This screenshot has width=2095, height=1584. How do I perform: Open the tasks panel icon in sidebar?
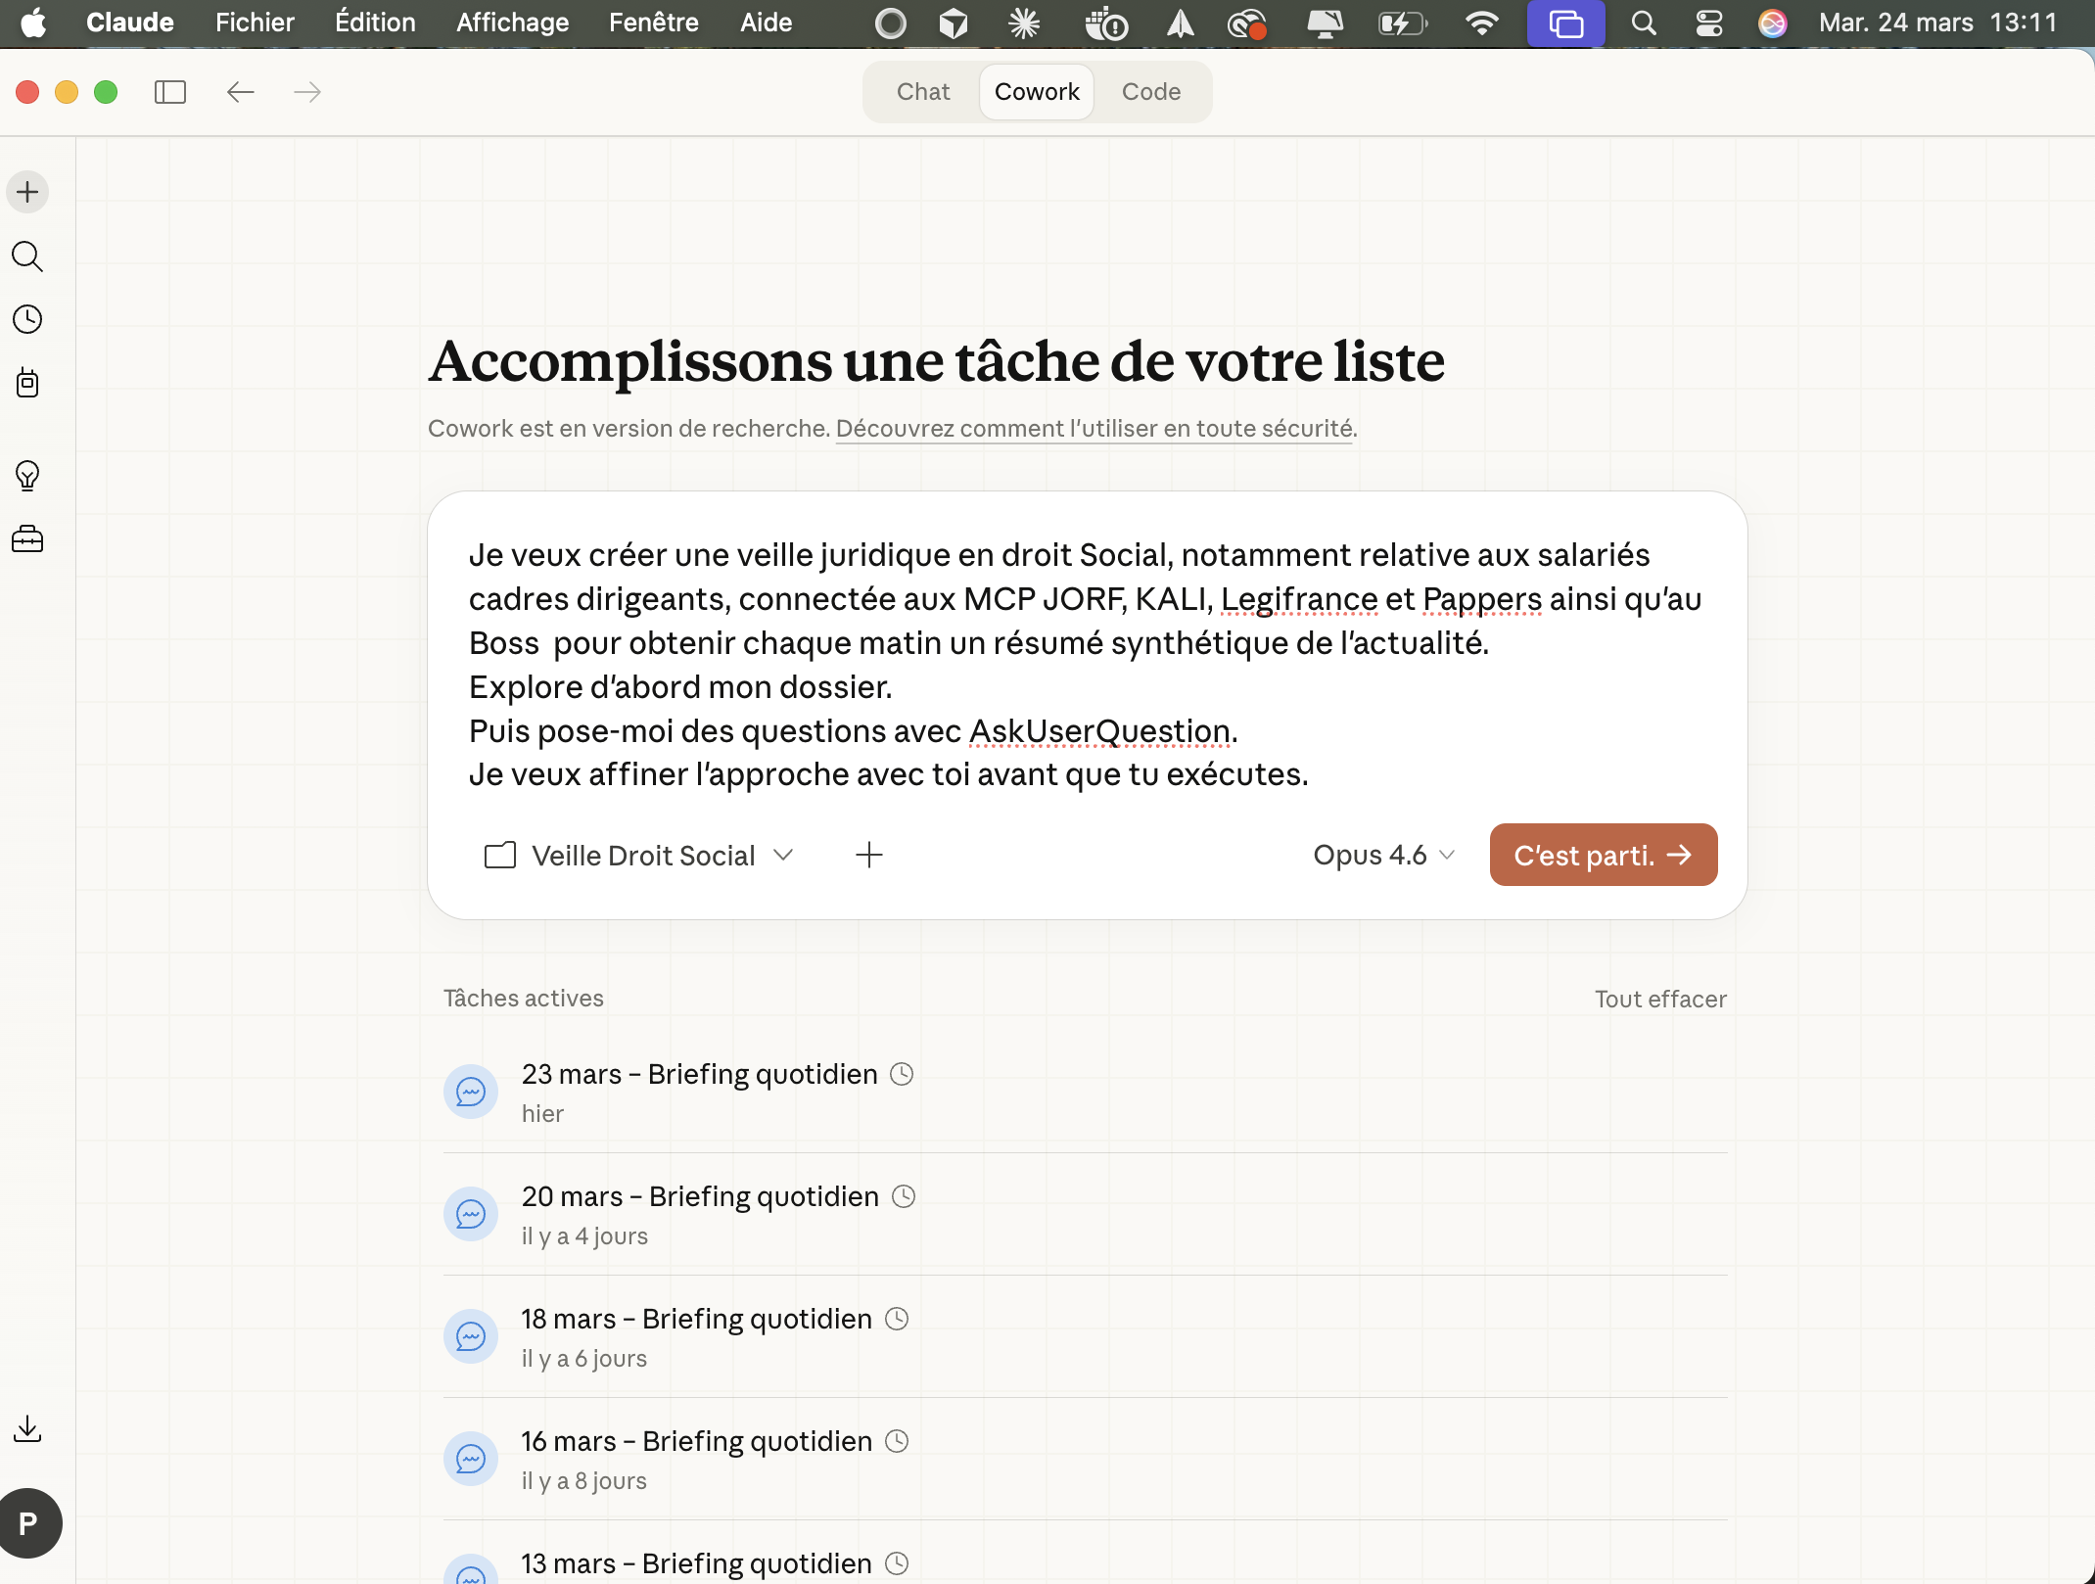click(27, 383)
